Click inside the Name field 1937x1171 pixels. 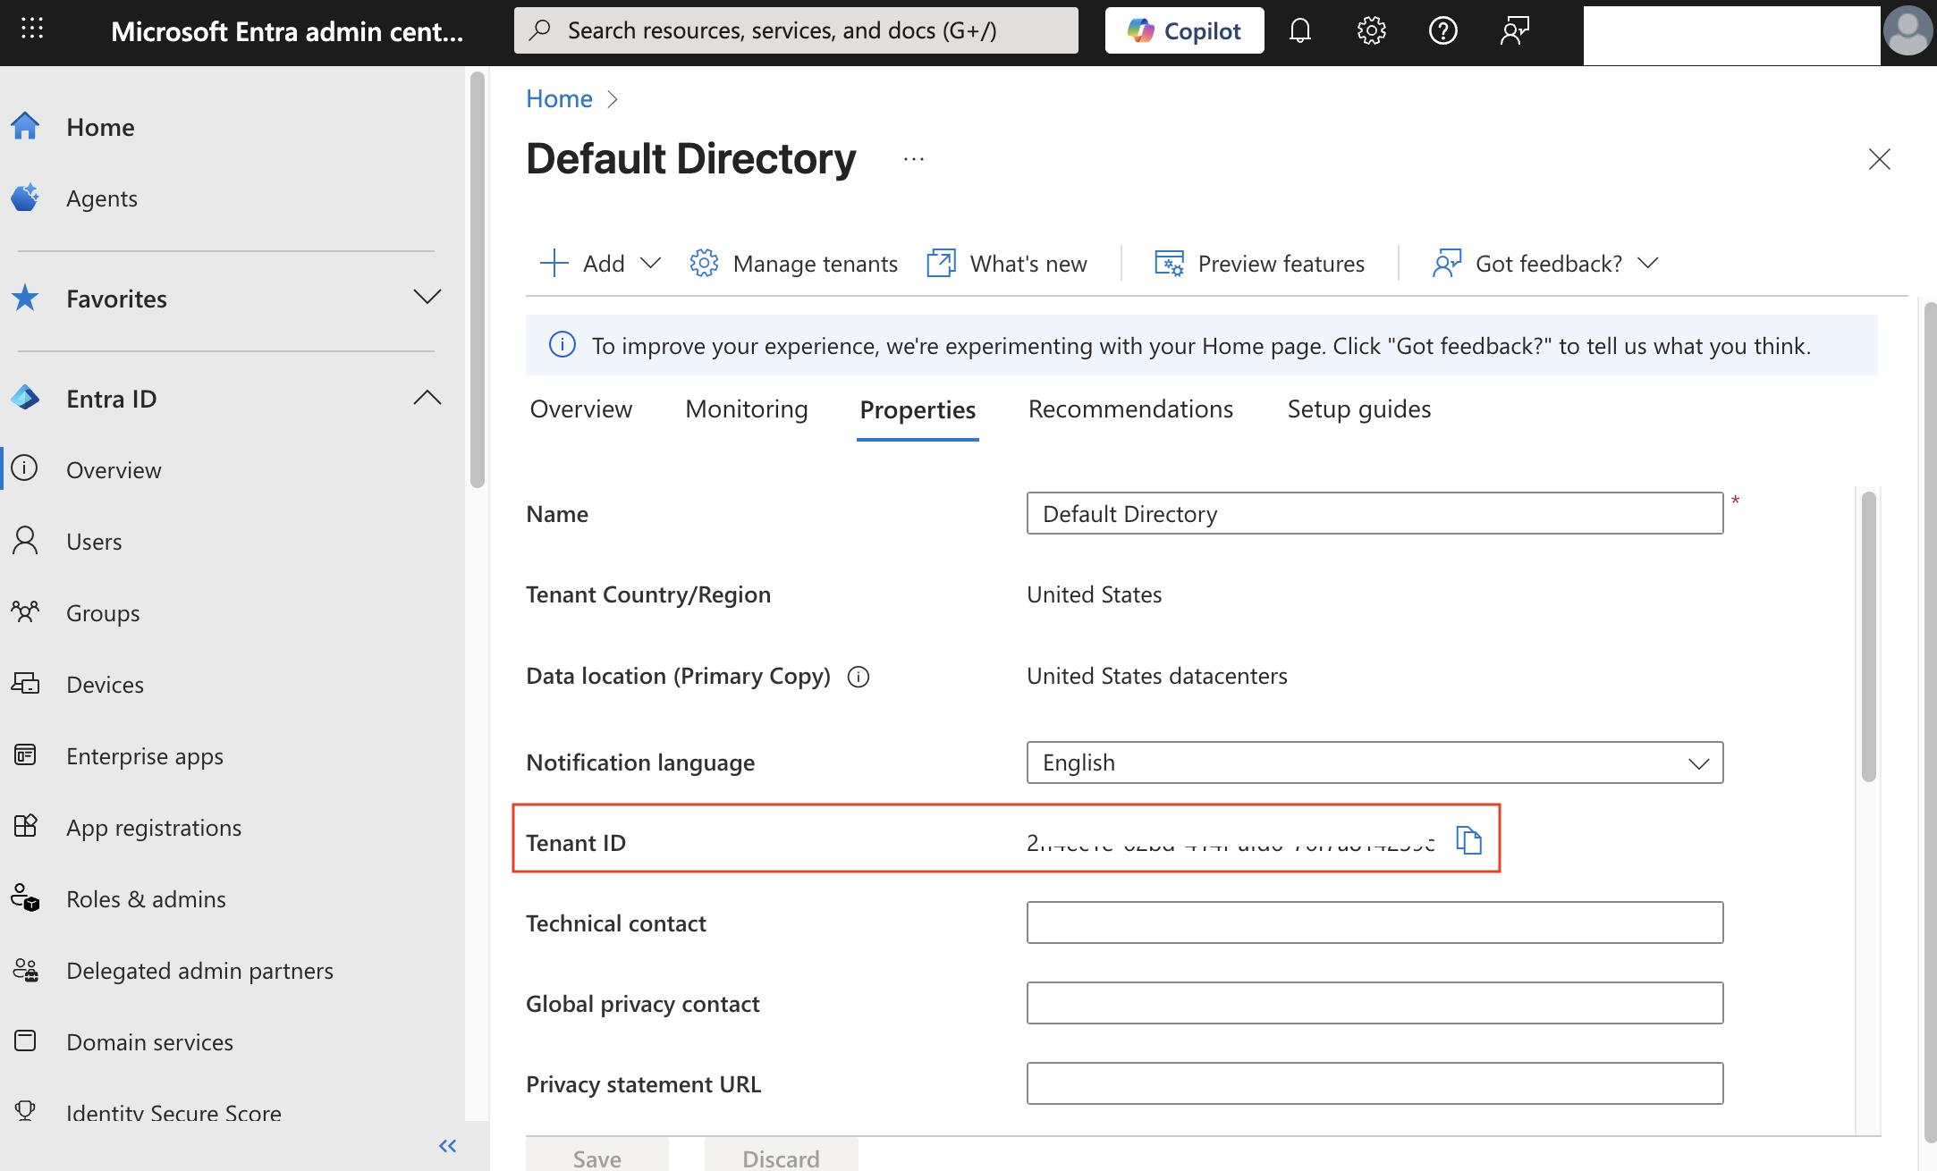pos(1375,513)
